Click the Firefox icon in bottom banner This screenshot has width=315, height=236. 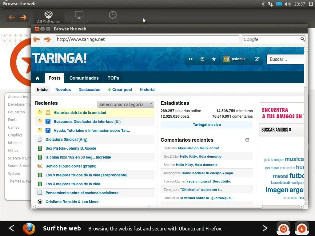click(29, 228)
